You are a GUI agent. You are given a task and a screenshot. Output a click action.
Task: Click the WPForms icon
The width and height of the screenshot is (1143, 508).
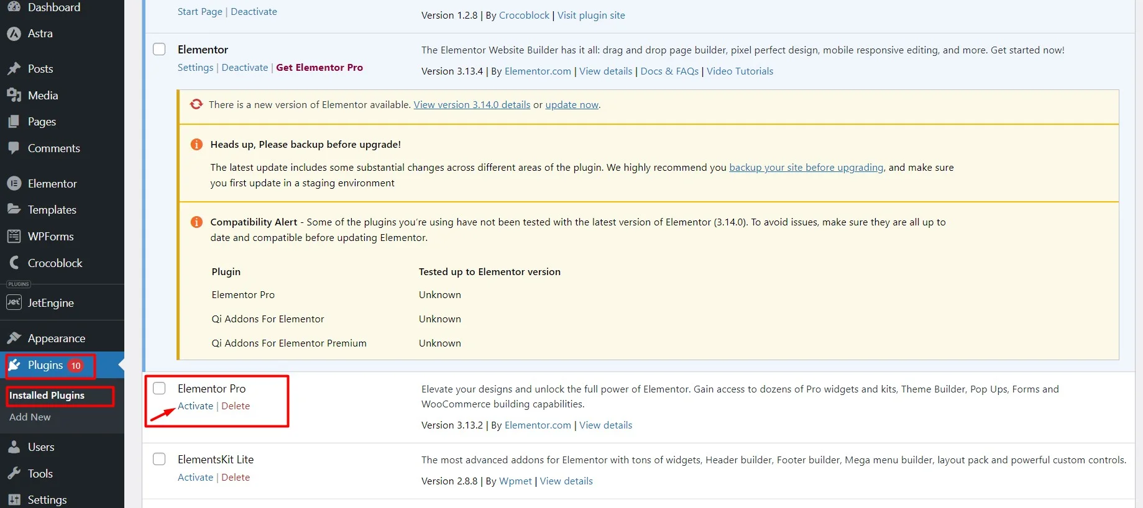pyautogui.click(x=14, y=236)
